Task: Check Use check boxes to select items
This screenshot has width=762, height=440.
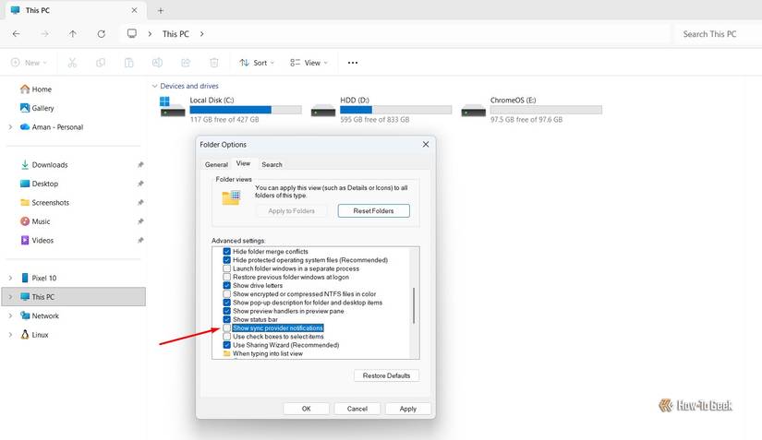Action: point(227,337)
